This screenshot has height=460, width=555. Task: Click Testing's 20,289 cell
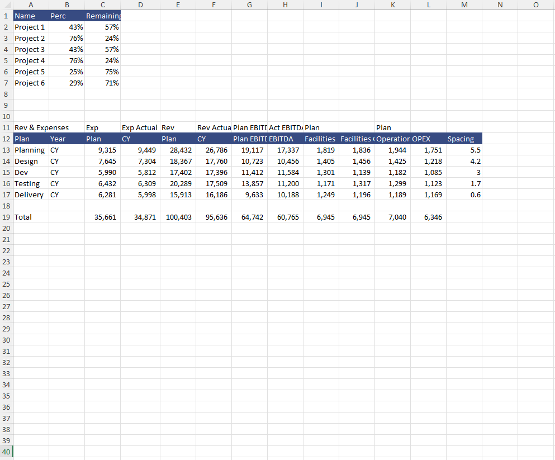click(178, 184)
